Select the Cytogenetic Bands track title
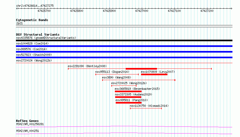This screenshot has height=137, width=240. (x=32, y=20)
